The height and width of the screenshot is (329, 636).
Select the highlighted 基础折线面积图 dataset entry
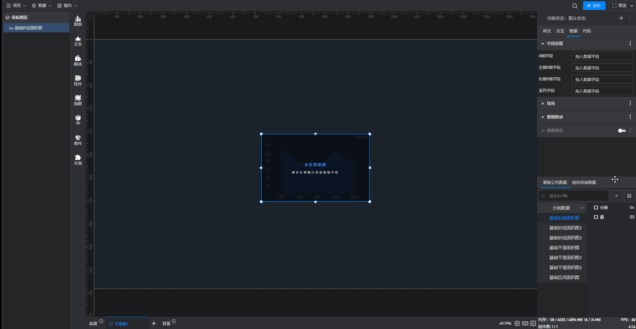point(564,218)
